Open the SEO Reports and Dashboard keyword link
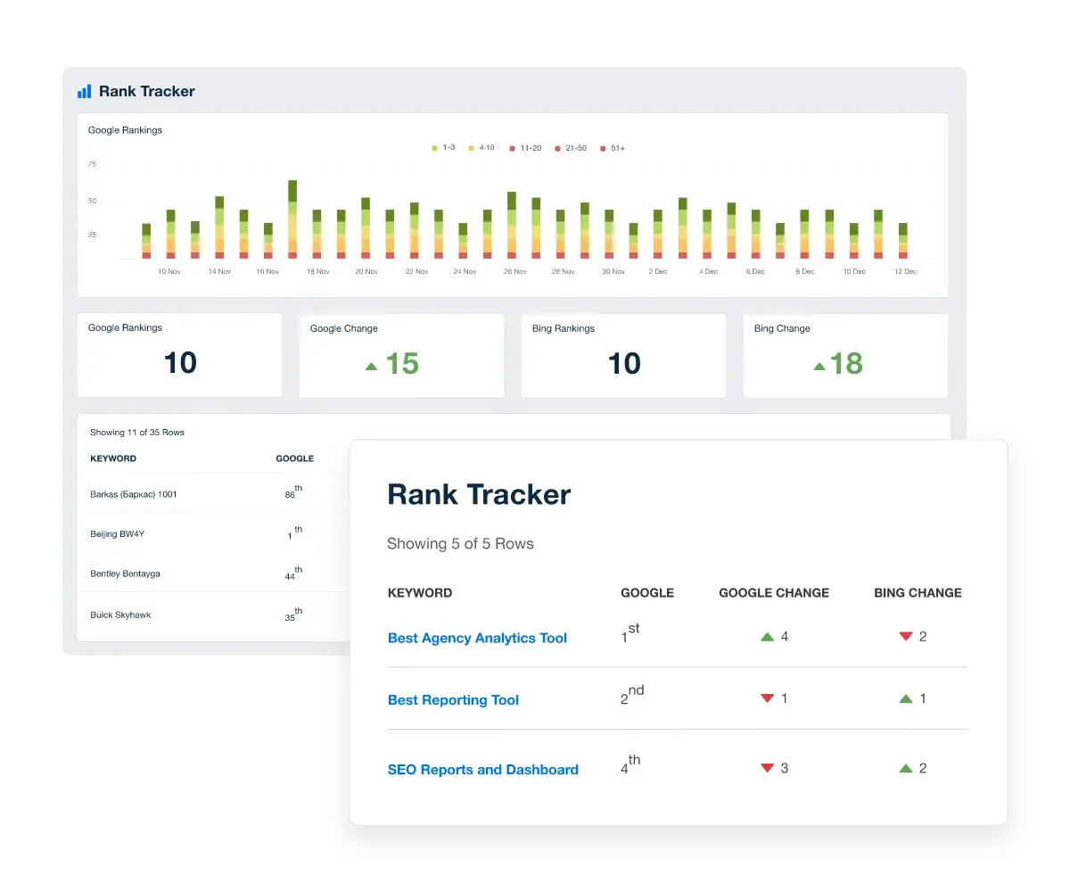1070x892 pixels. [x=483, y=769]
